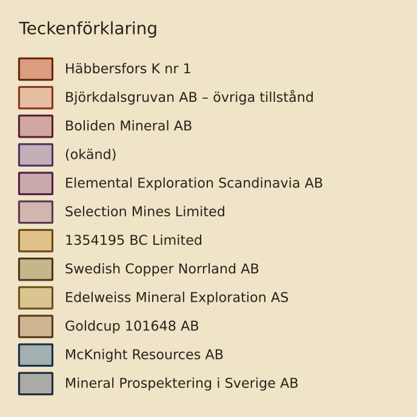Viewport: 417px width, 417px height.
Task: Click the Teckenförklaring legend title
Action: pyautogui.click(x=88, y=28)
